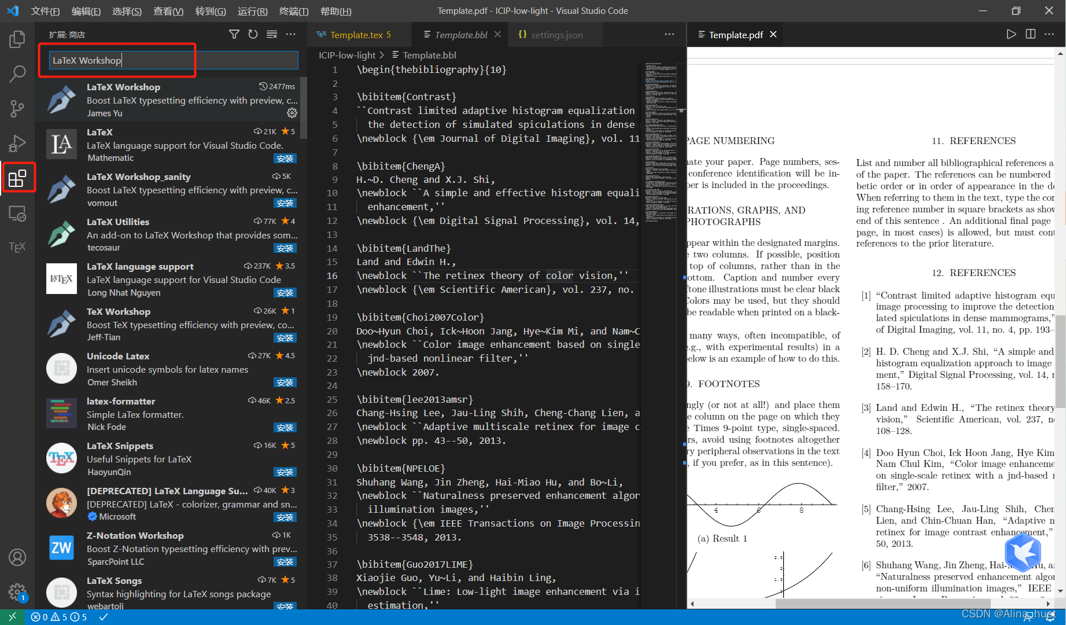Viewport: 1066px width, 625px height.
Task: Select the Template.pdf tab
Action: [x=736, y=35]
